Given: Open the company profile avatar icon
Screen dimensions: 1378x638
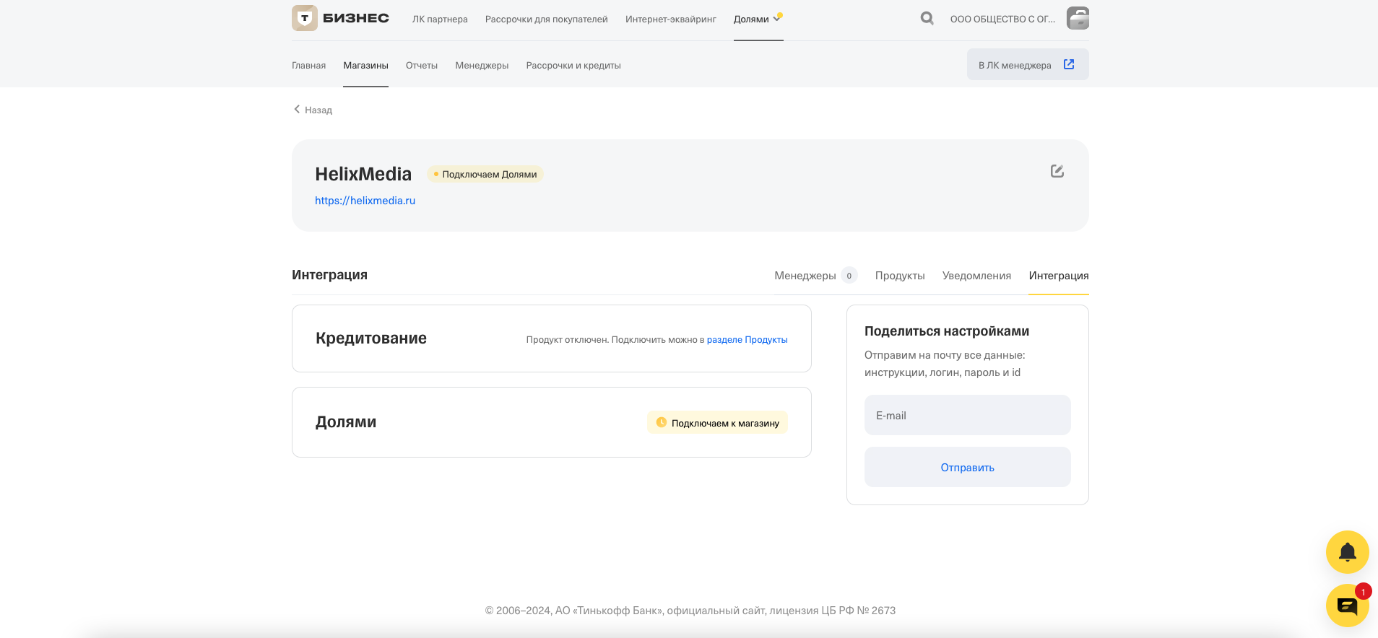Looking at the screenshot, I should point(1078,18).
